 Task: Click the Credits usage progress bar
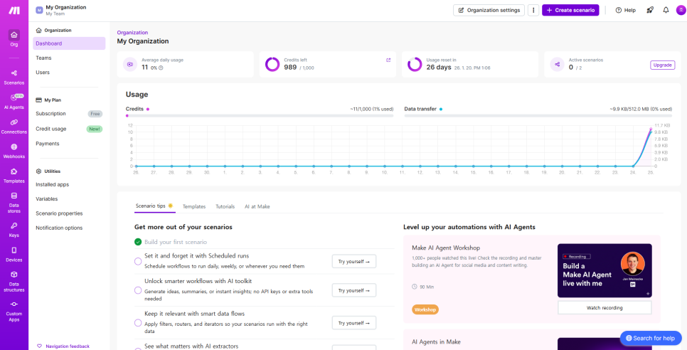coord(260,116)
